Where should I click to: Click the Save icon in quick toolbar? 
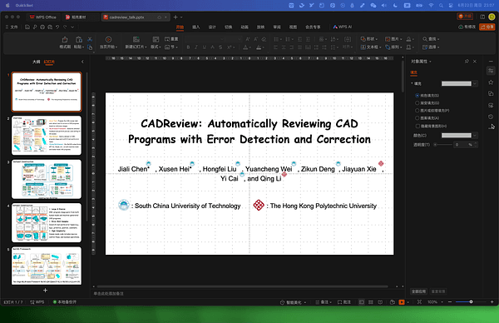click(27, 27)
